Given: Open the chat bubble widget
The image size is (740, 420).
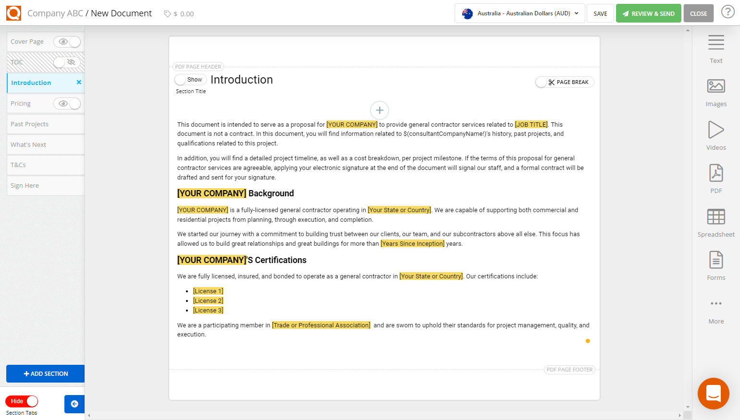Looking at the screenshot, I should pyautogui.click(x=713, y=394).
